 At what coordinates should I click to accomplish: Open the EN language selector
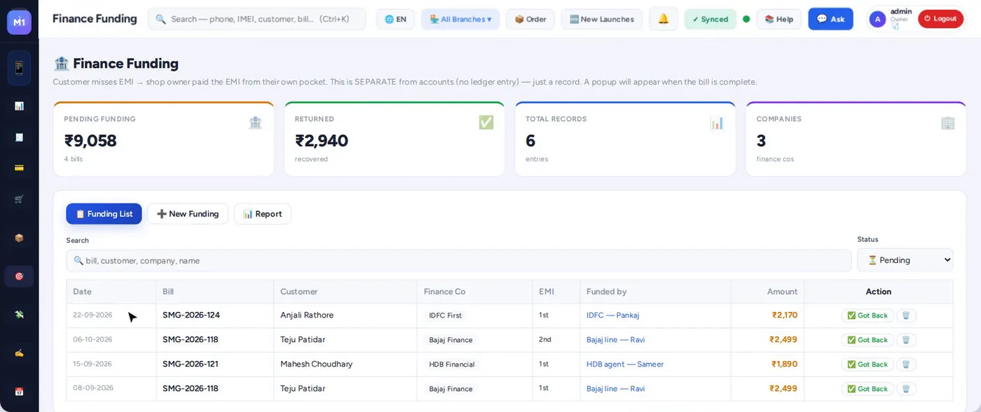[395, 19]
